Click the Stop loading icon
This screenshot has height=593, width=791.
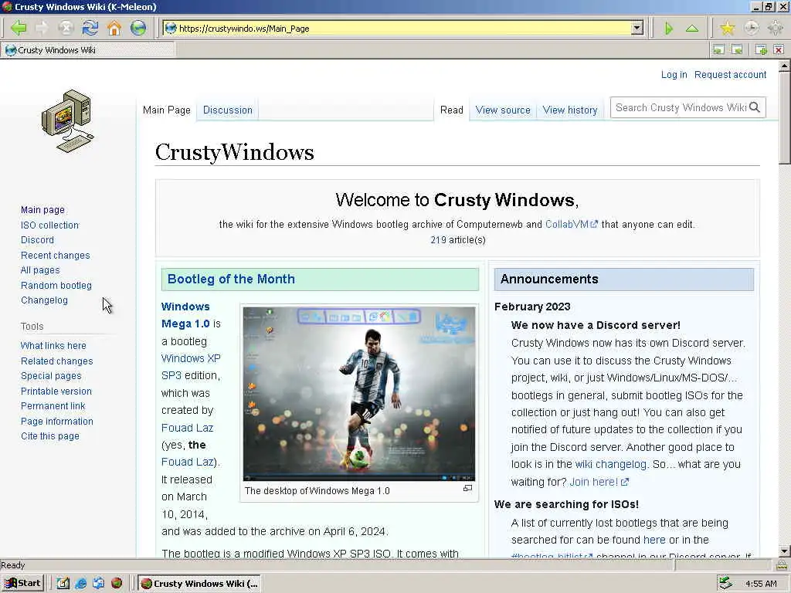(x=66, y=28)
